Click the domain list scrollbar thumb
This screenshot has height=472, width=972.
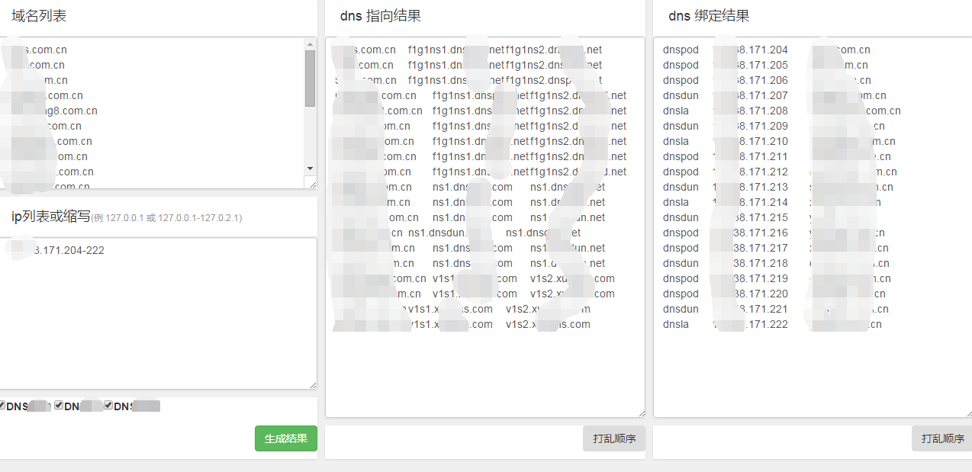310,78
